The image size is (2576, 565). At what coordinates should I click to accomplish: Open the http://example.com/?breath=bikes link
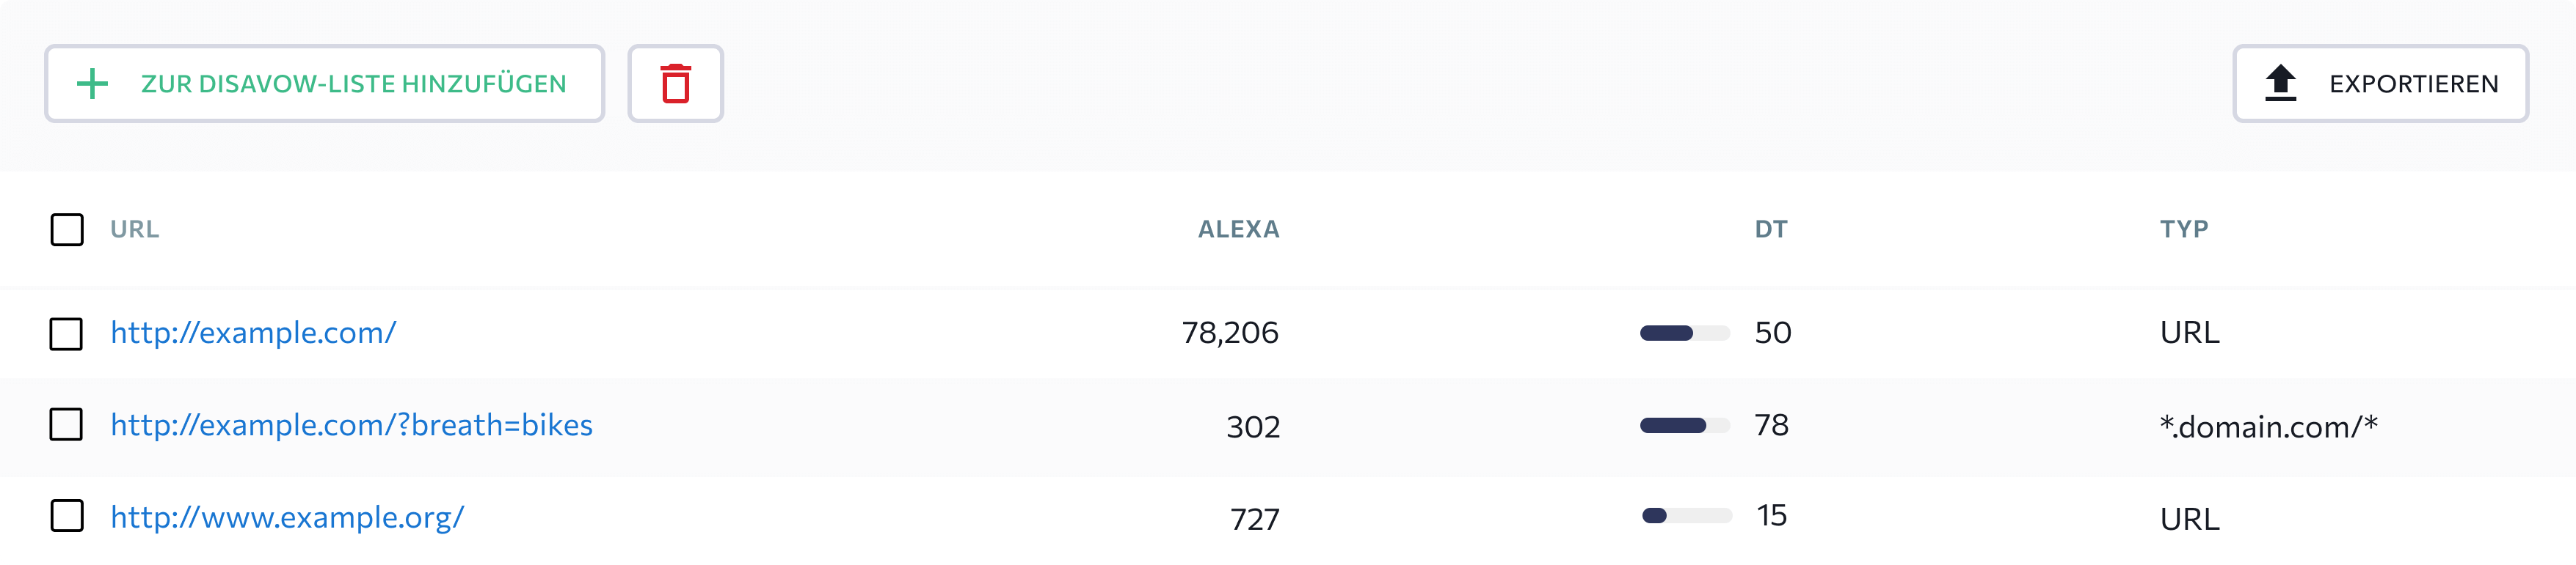click(x=351, y=425)
